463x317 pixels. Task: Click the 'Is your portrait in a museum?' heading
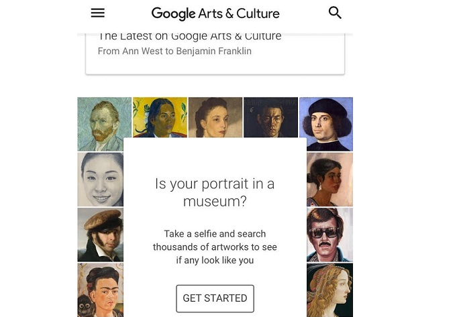pyautogui.click(x=215, y=192)
